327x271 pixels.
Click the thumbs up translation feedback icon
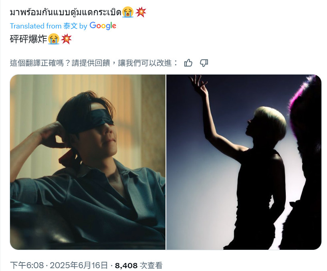188,63
